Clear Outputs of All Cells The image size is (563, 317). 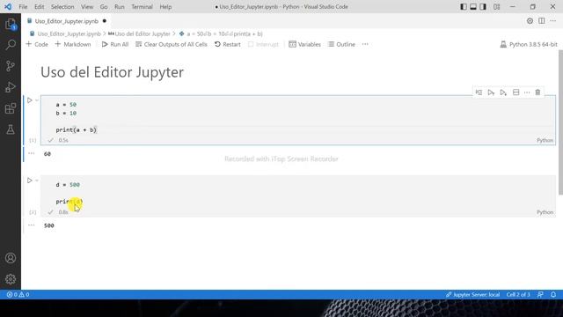tap(172, 44)
